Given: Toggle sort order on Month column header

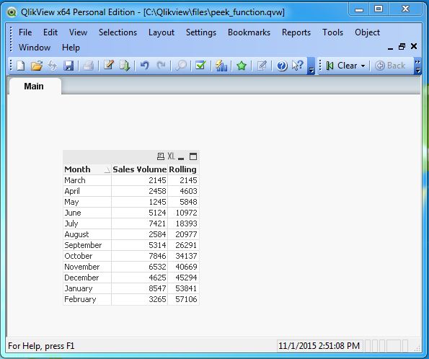Looking at the screenshot, I should coord(87,169).
